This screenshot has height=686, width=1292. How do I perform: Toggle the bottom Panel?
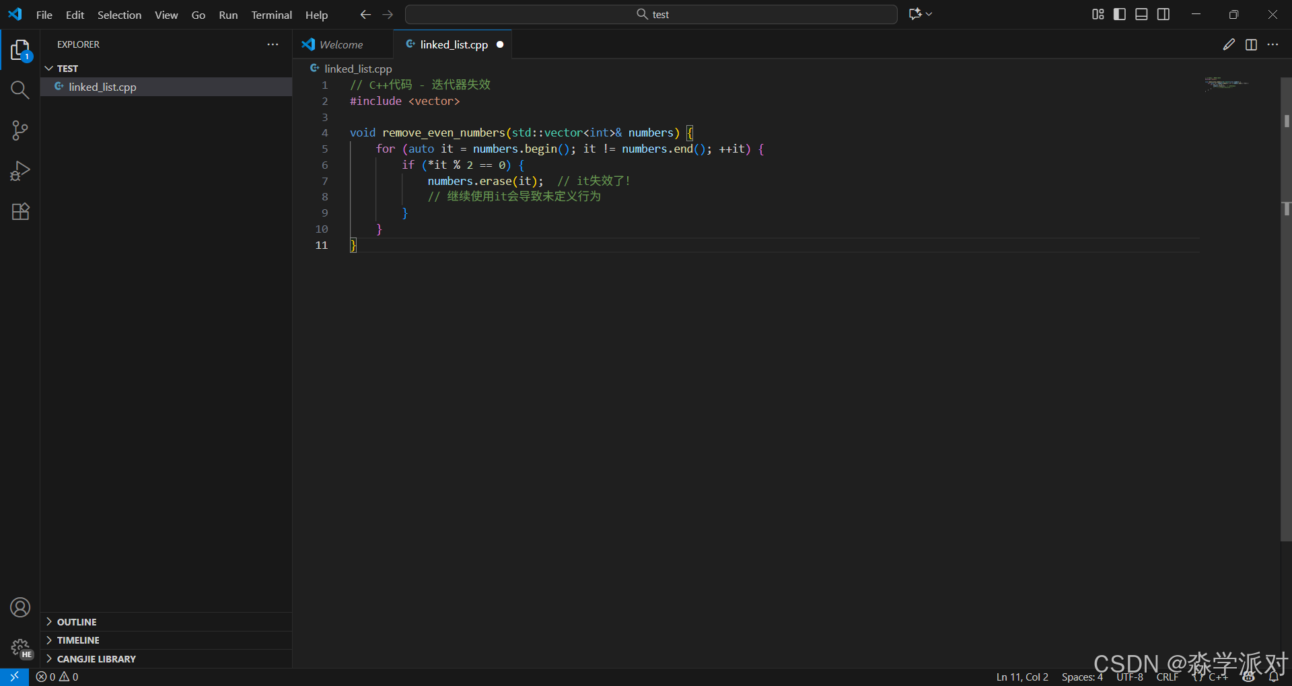(1141, 14)
